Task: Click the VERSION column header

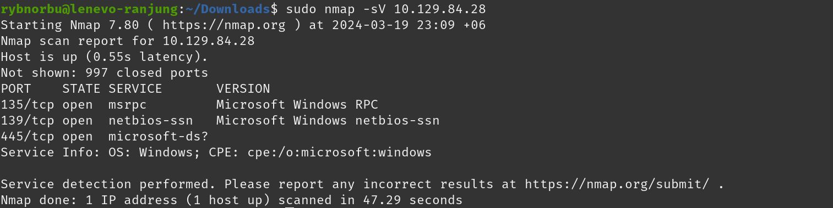Action: (243, 88)
